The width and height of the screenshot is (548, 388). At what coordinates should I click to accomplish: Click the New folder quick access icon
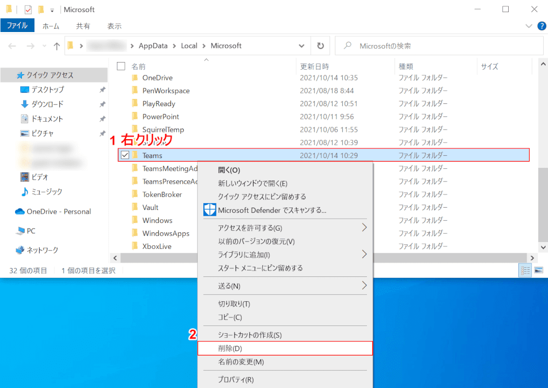[x=41, y=9]
